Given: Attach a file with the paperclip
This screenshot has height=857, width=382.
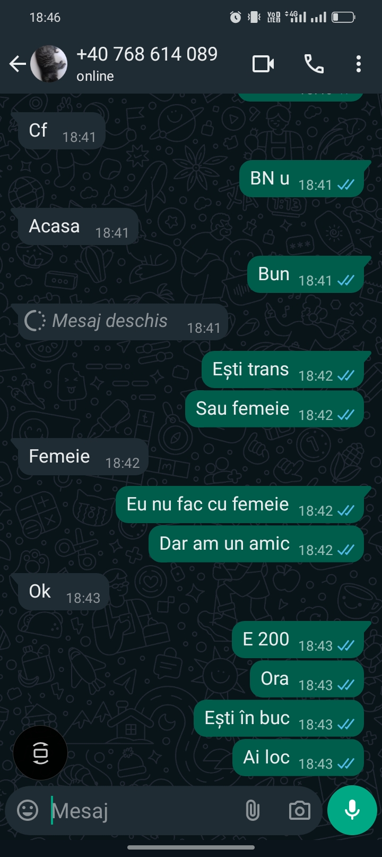Looking at the screenshot, I should tap(253, 810).
